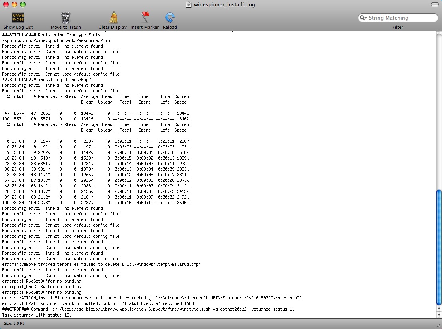
Task: Focus the String Matching filter field
Action: coord(398,18)
